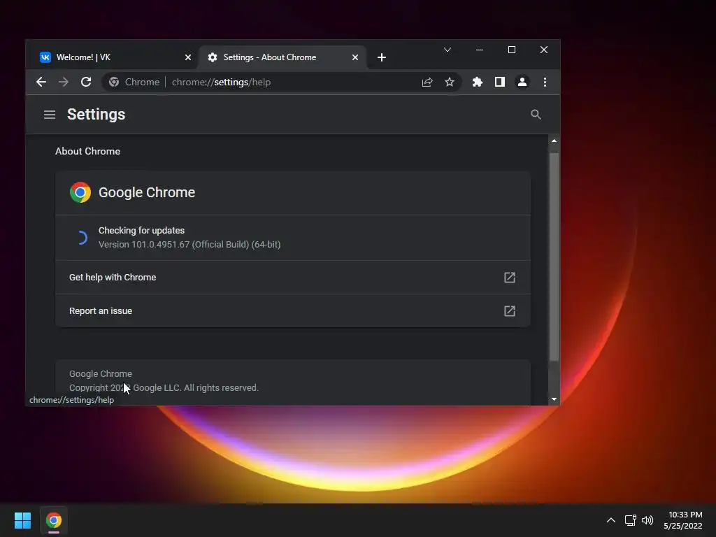Bookmark this tab with star icon
Viewport: 716px width, 537px height.
click(450, 83)
